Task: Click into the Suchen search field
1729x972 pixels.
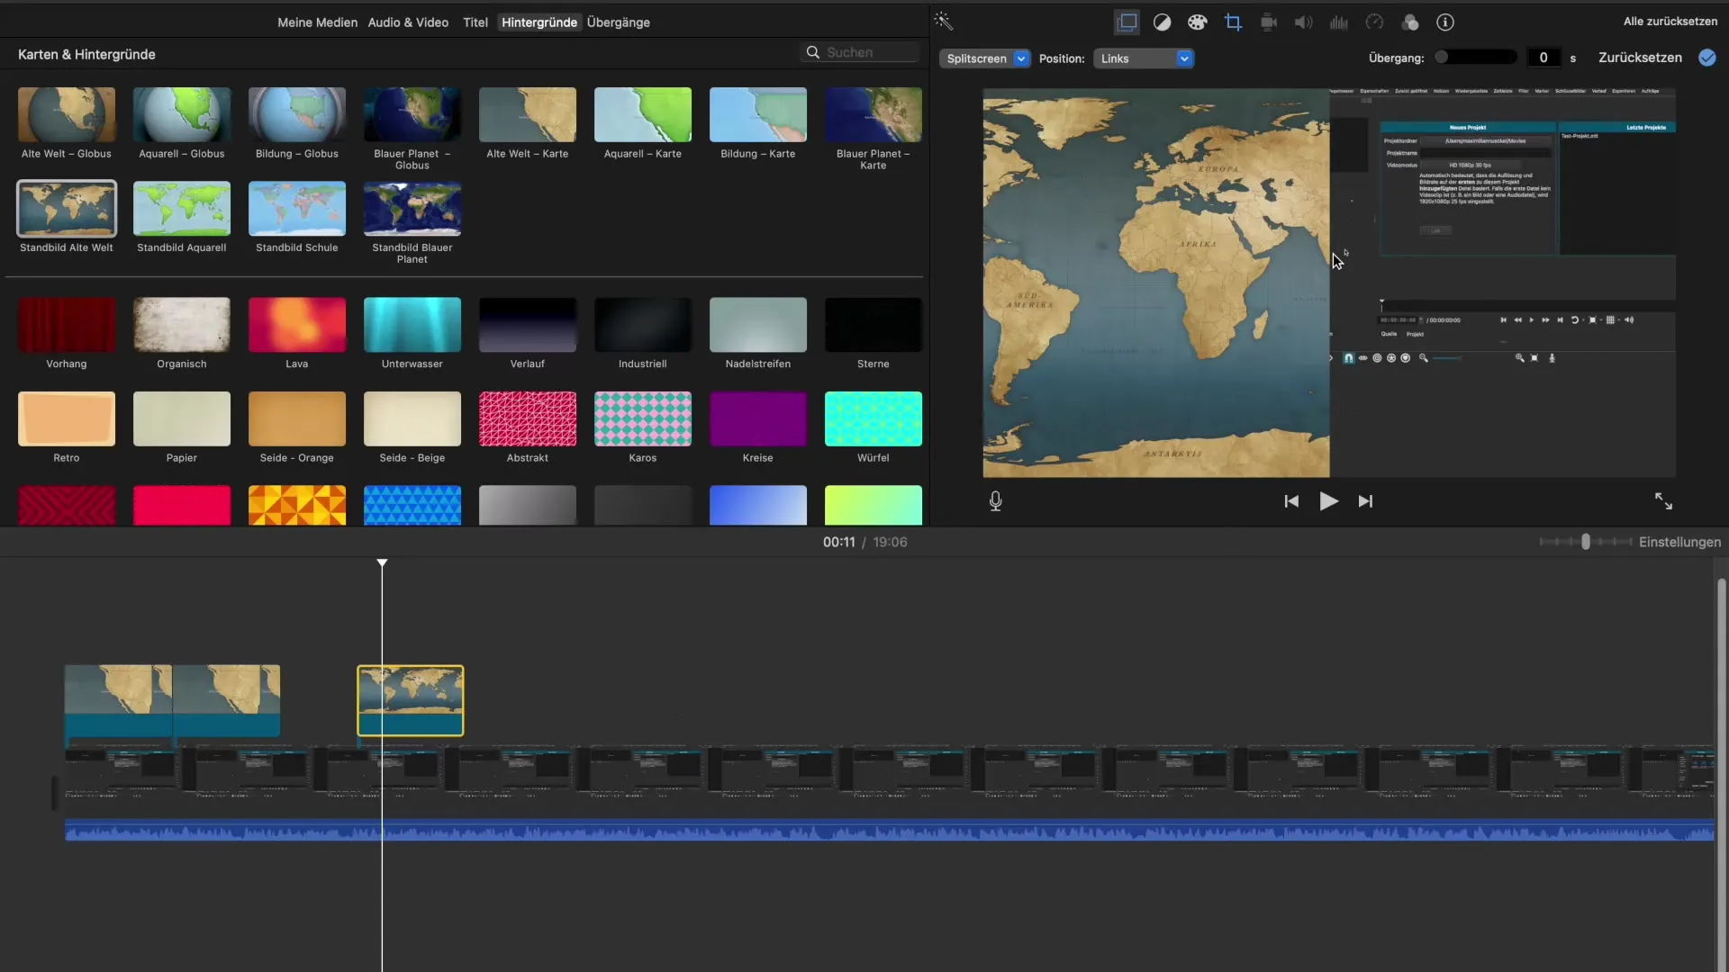Action: pos(860,52)
